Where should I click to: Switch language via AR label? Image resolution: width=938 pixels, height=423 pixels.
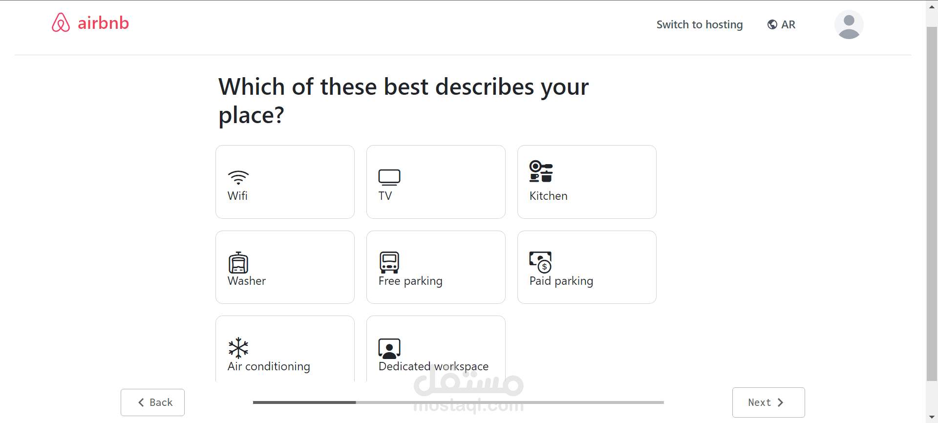[788, 24]
